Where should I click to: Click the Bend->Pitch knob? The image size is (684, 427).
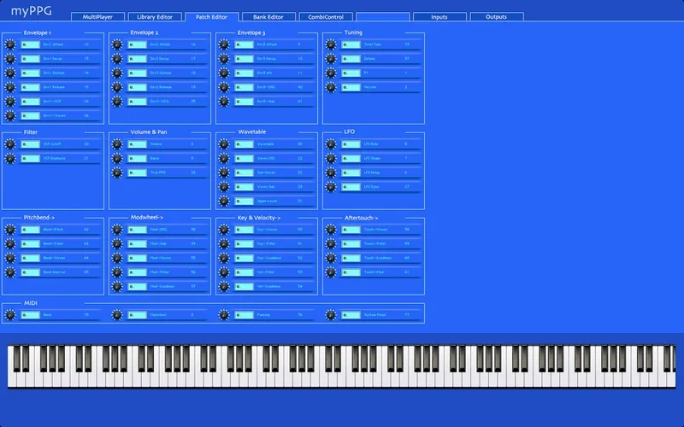click(10, 230)
